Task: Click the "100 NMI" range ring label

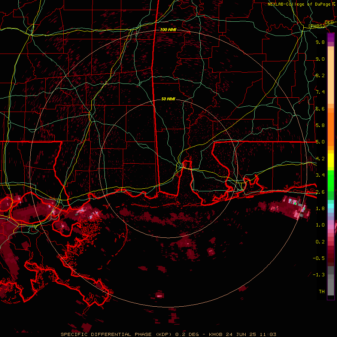Action: [x=168, y=30]
